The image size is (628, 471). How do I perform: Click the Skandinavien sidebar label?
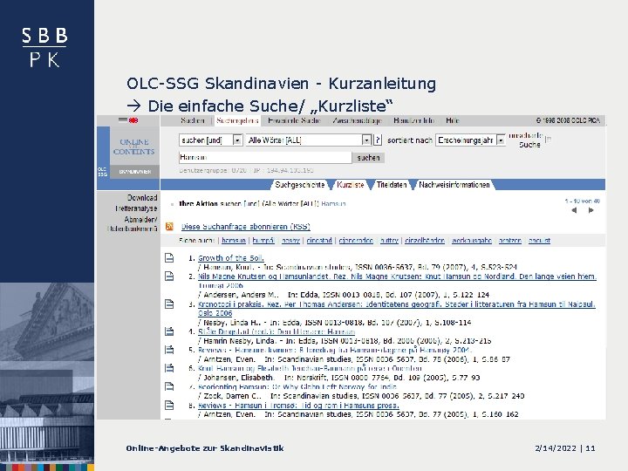(135, 172)
